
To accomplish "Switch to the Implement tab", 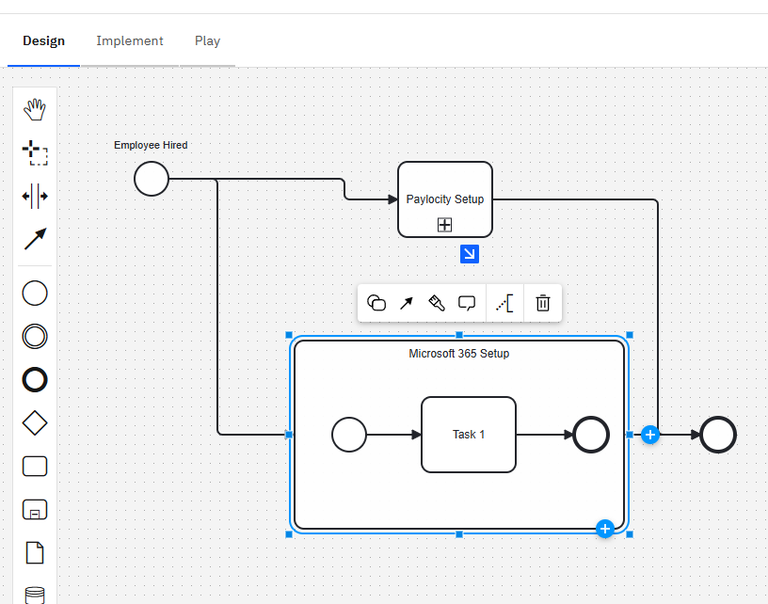I will (130, 41).
